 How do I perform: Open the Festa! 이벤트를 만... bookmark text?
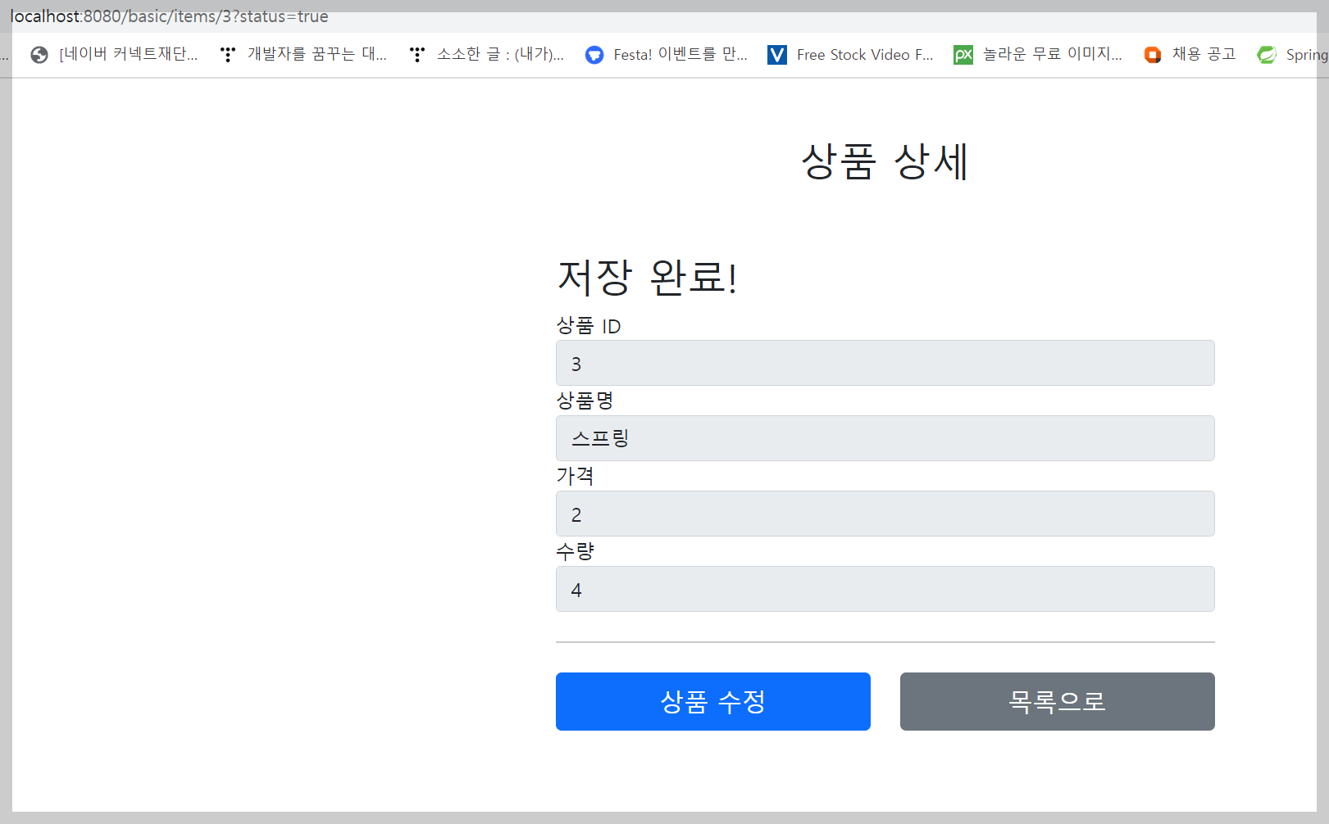coord(680,54)
